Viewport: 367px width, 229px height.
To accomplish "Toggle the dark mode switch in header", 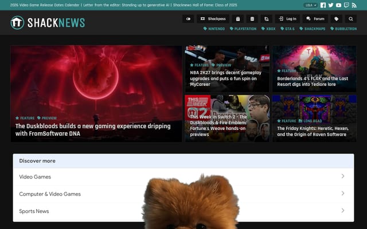I will coord(188,19).
